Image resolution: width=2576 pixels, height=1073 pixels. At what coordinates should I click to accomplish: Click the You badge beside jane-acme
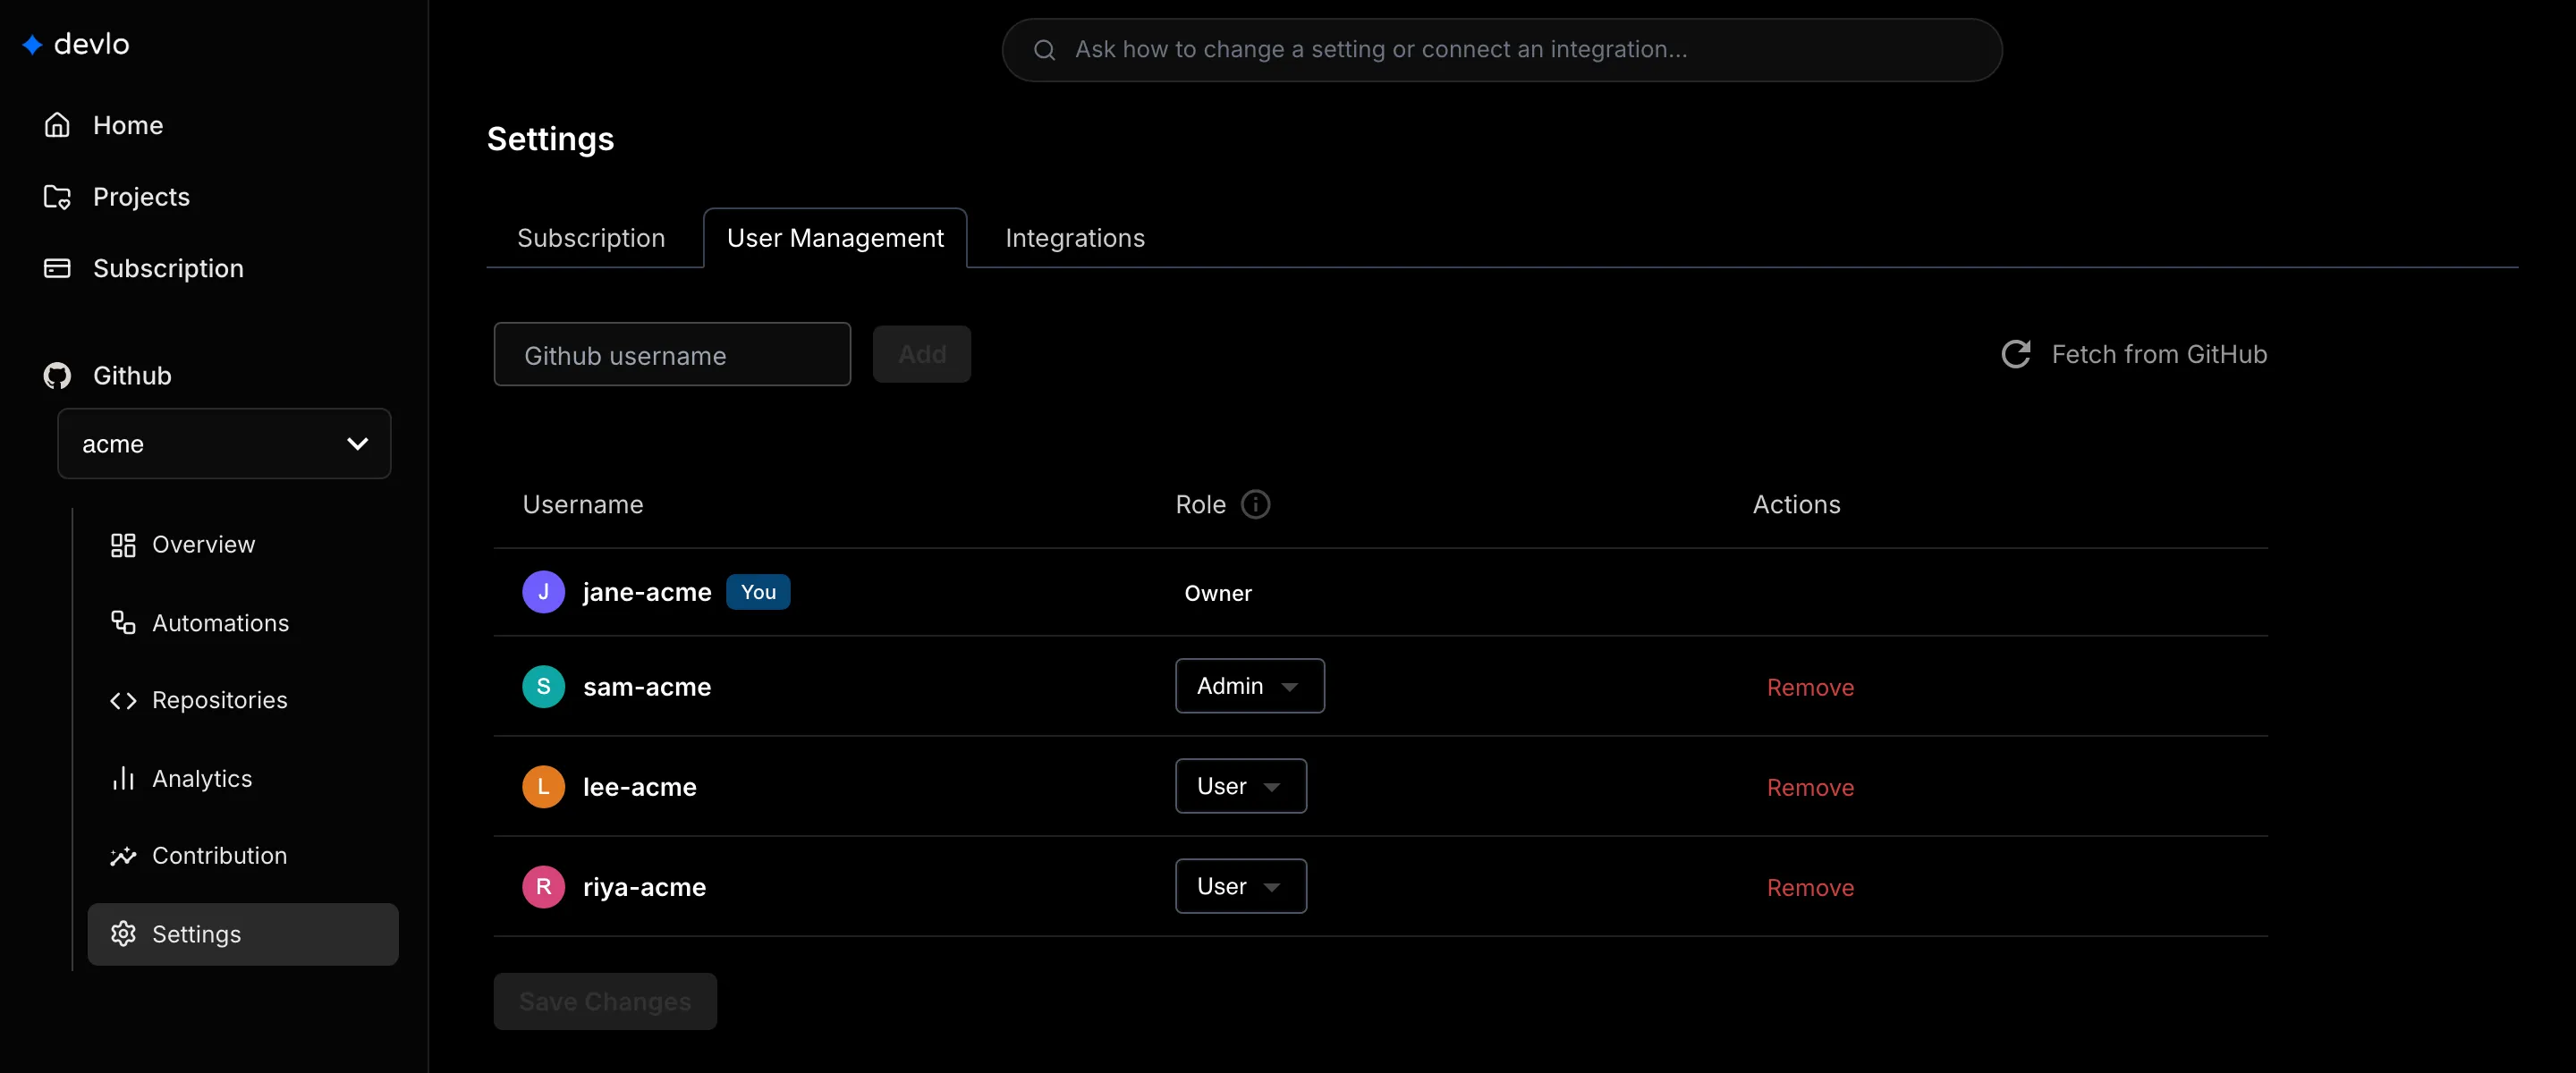point(758,592)
